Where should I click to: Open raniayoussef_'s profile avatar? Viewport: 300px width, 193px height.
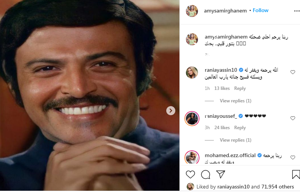(192, 119)
